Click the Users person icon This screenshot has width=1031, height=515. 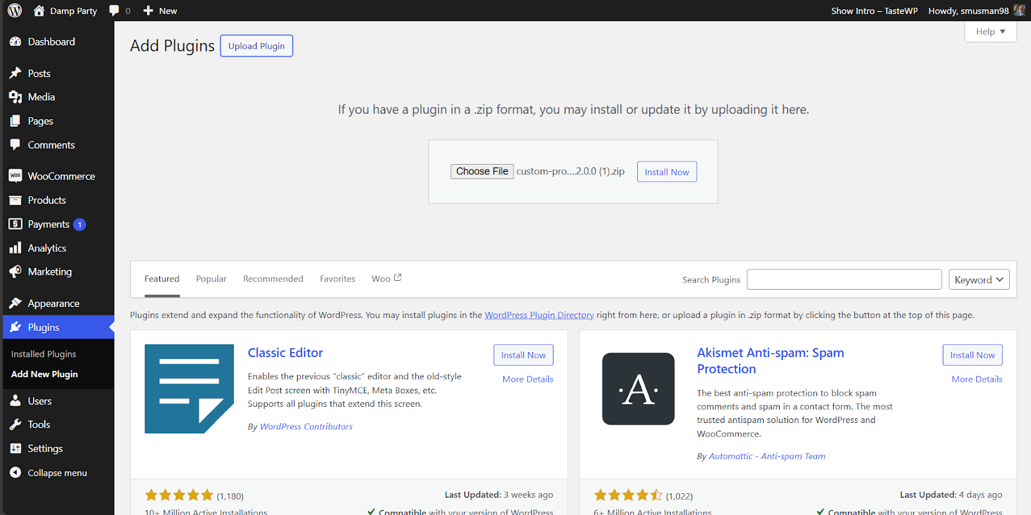coord(15,401)
